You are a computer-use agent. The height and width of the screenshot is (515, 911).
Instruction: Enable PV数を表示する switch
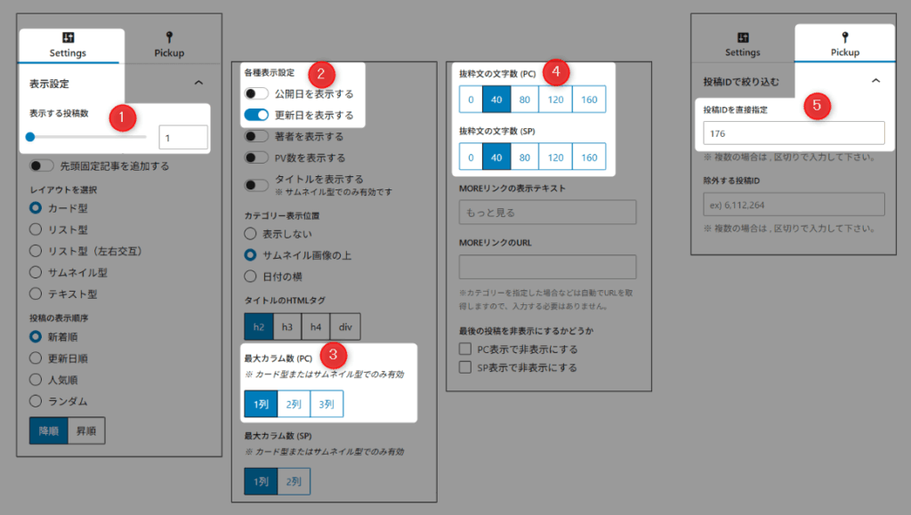point(256,157)
